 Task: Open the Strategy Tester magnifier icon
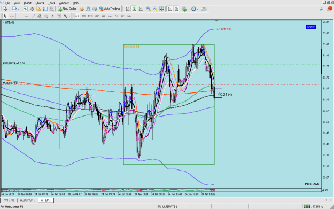click(x=52, y=9)
